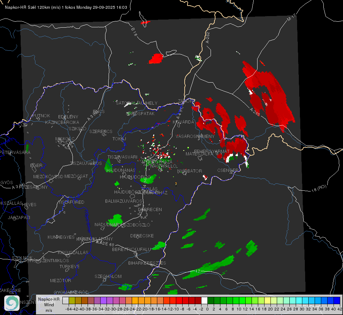This screenshot has width=343, height=315.
Task: Select the TISZAVASVÁRI label
Action: (122, 157)
